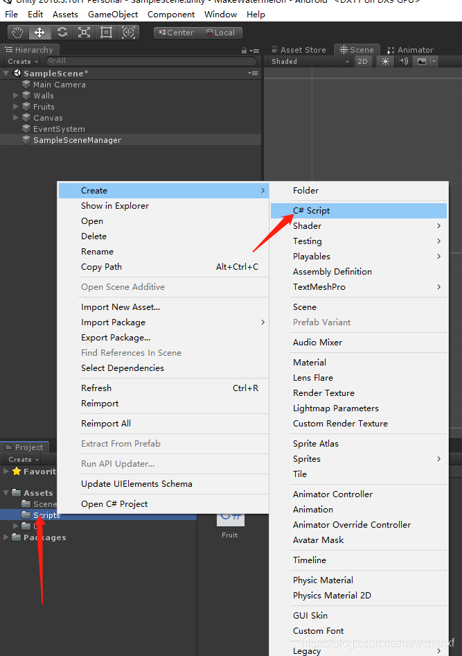Expand the Favorites star folder
462x656 pixels.
coord(6,471)
